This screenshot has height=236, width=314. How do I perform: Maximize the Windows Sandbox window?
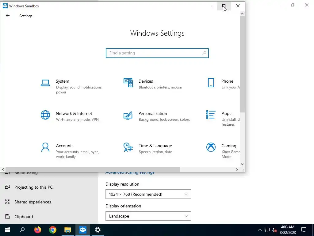[224, 6]
